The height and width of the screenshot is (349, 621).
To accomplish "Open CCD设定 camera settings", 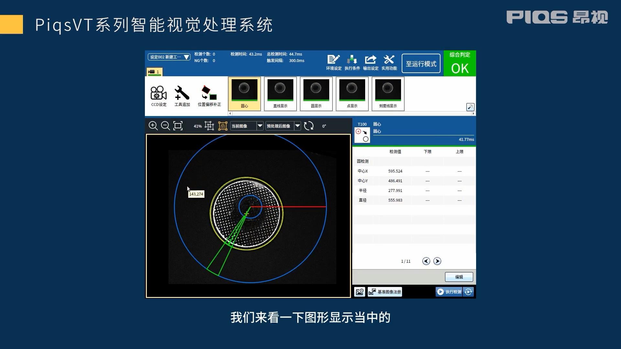I will [158, 96].
